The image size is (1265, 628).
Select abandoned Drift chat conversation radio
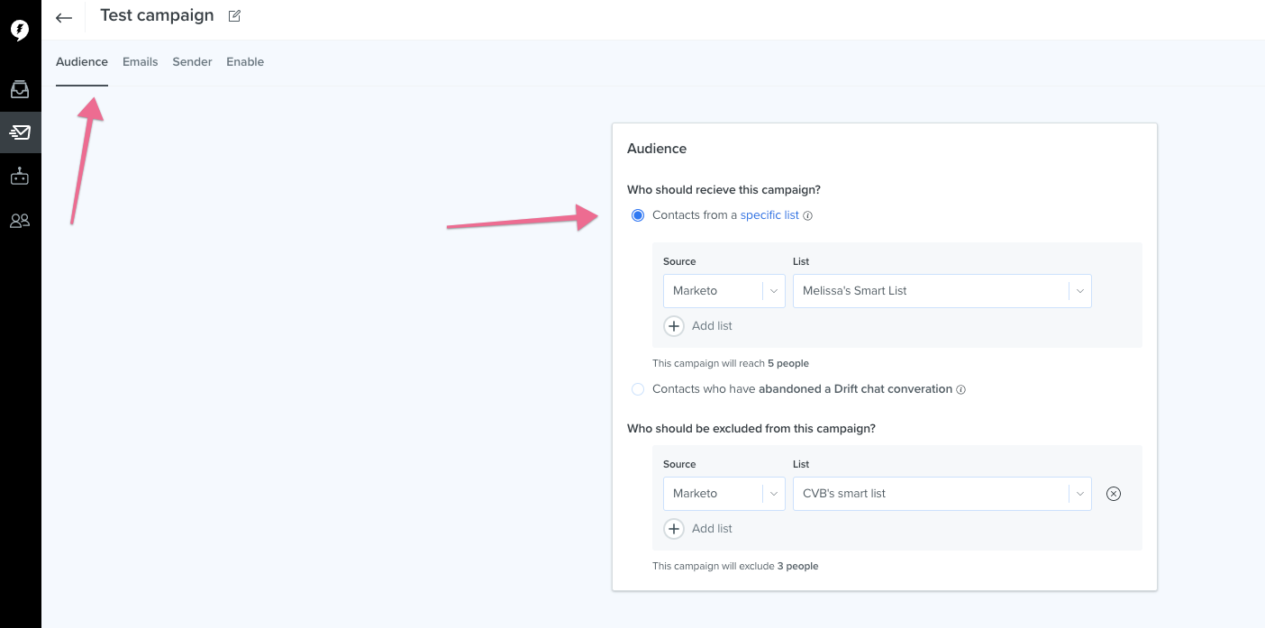point(638,389)
